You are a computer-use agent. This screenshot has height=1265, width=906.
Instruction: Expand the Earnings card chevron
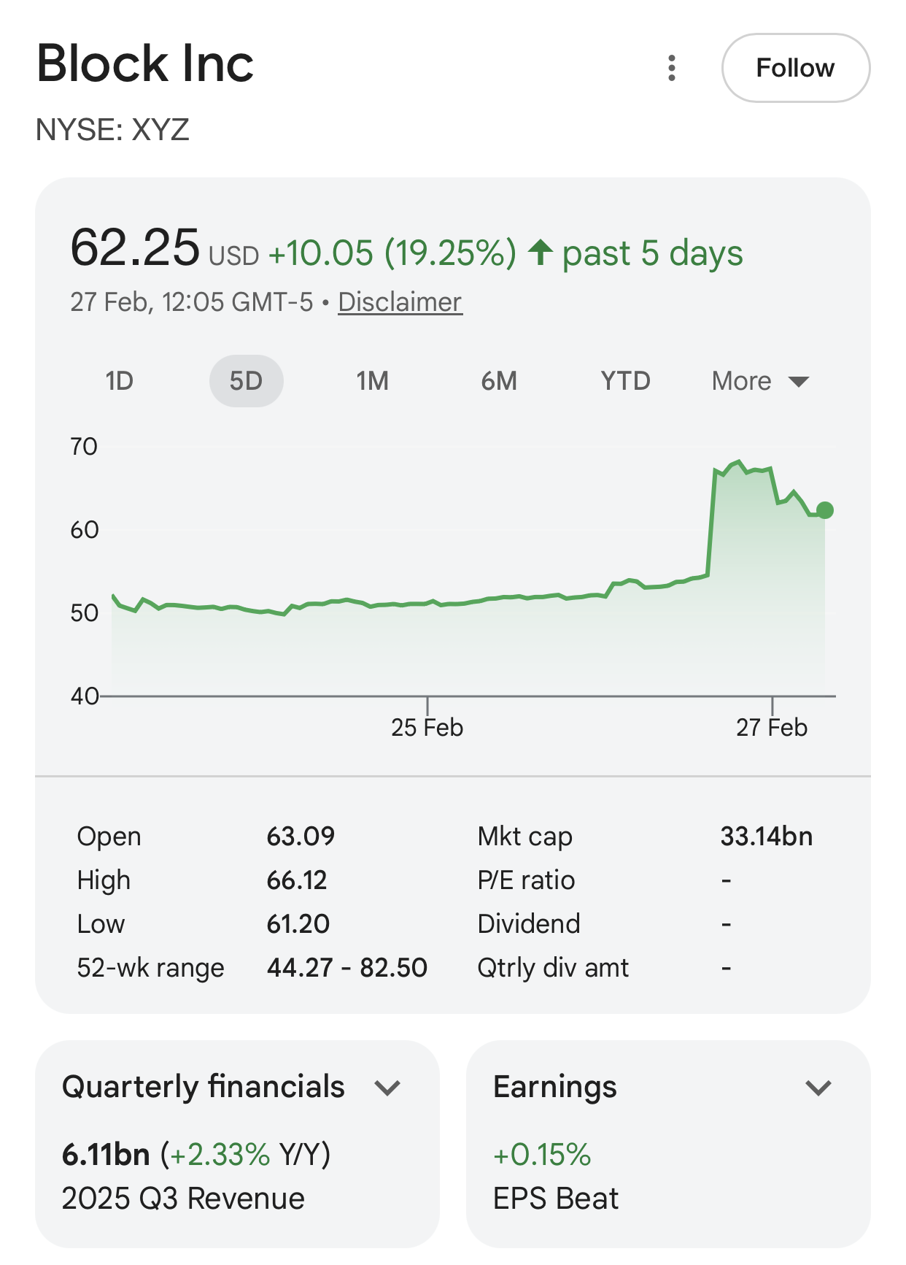(x=818, y=1088)
